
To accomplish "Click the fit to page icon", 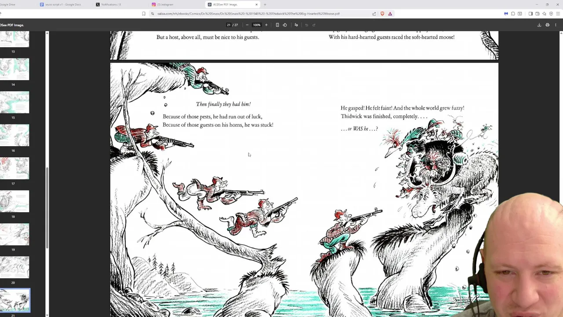I will coord(277,25).
